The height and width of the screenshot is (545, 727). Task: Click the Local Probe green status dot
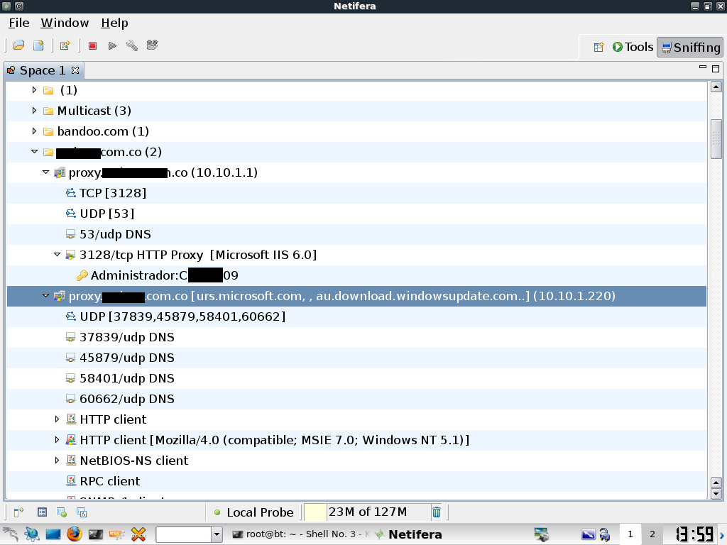pos(217,512)
